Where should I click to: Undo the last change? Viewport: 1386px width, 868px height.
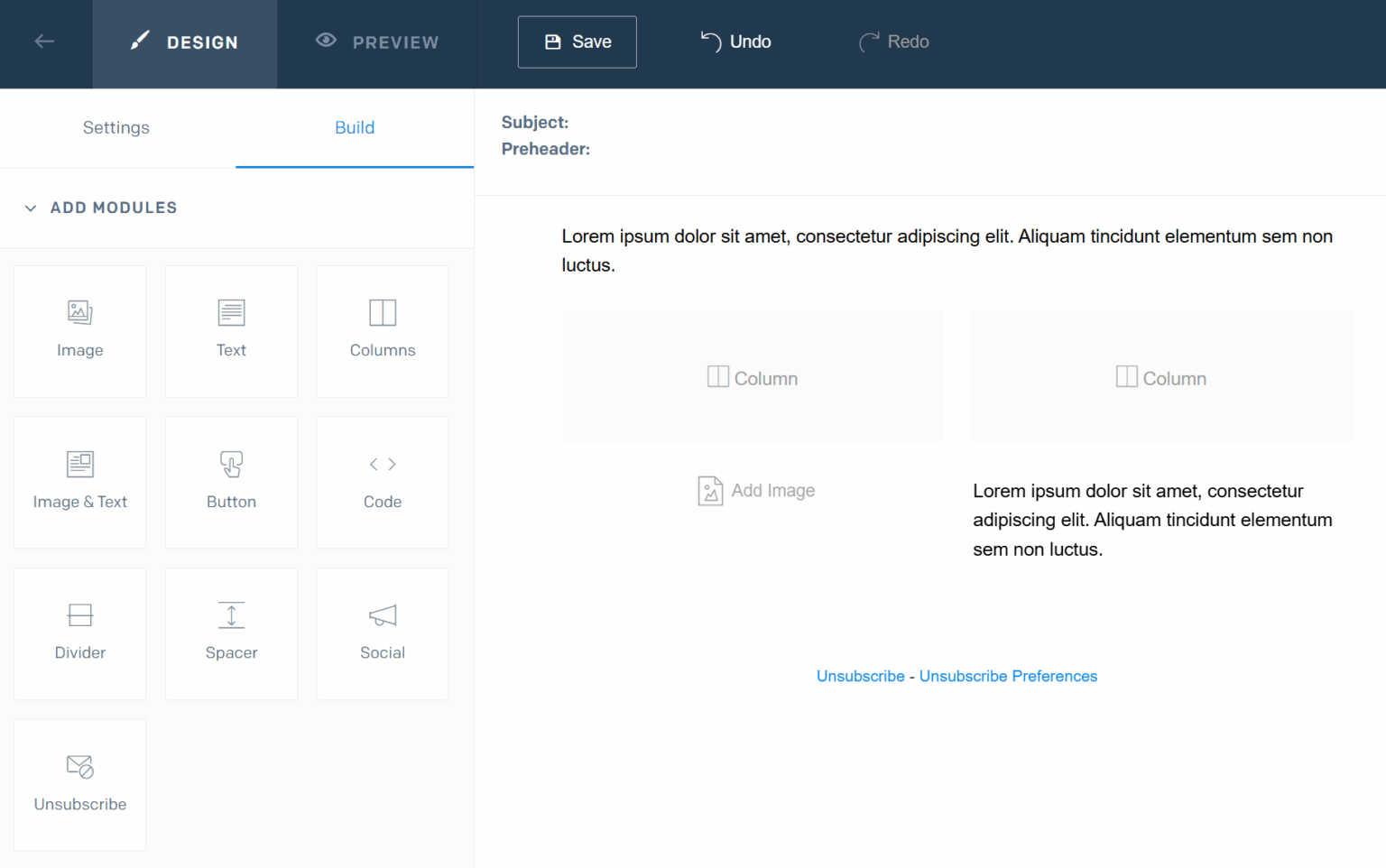point(736,42)
